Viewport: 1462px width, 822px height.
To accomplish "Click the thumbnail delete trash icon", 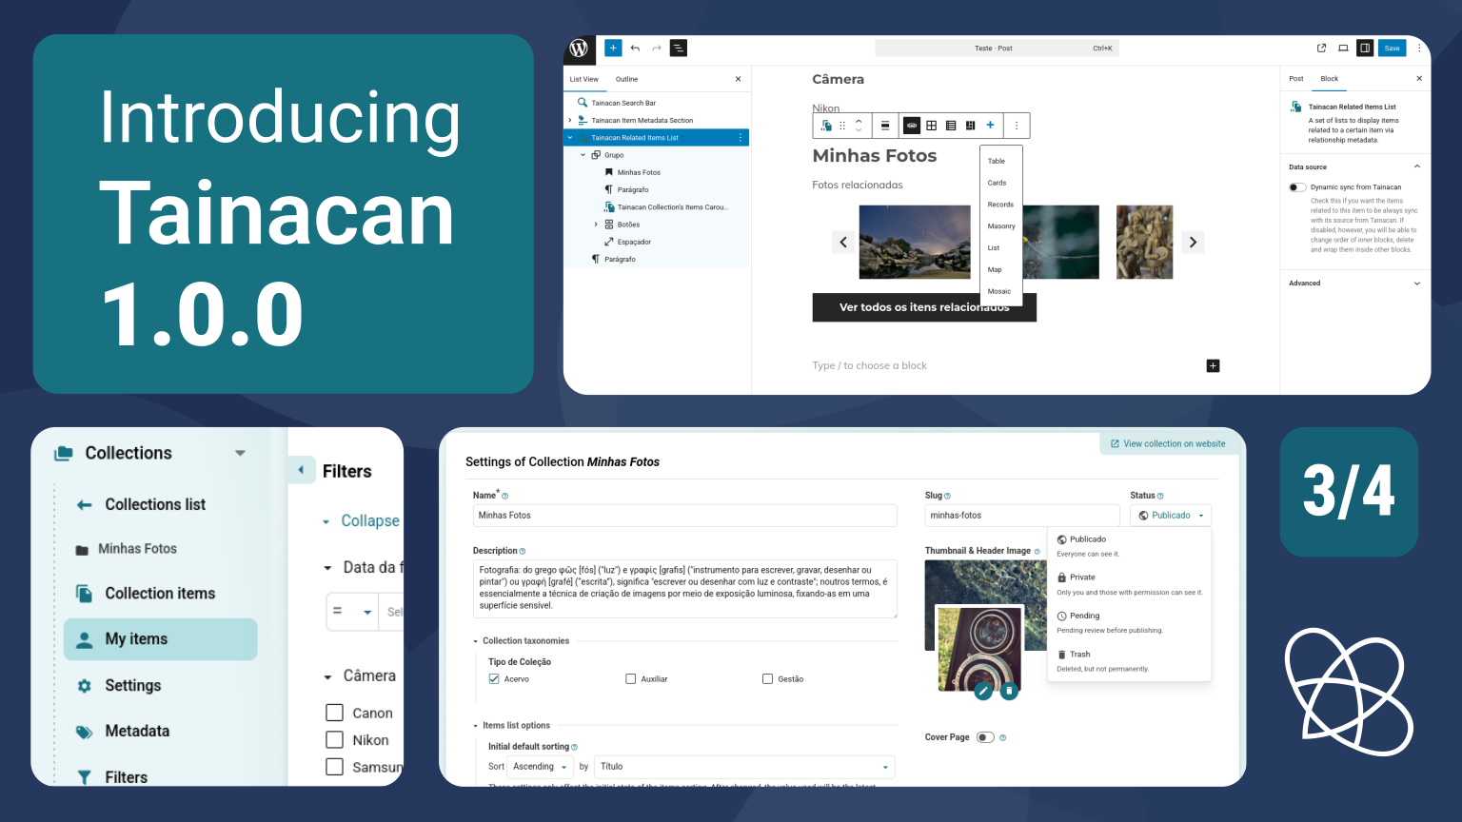I will pos(1009,692).
